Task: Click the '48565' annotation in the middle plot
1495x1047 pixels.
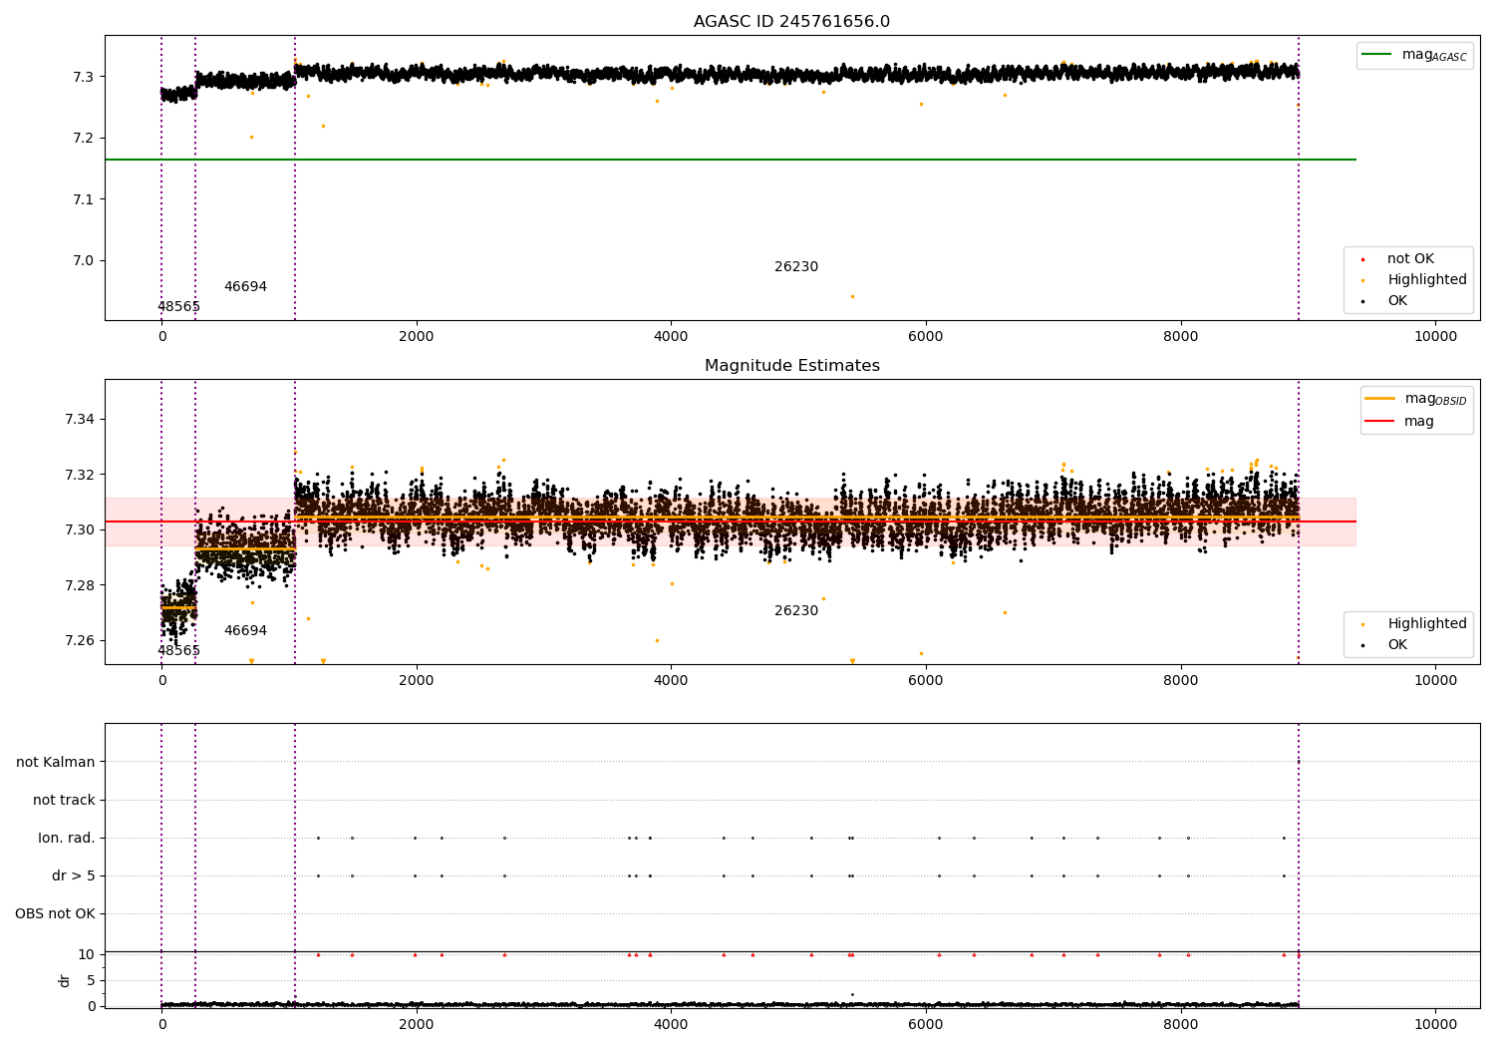Action: (178, 651)
